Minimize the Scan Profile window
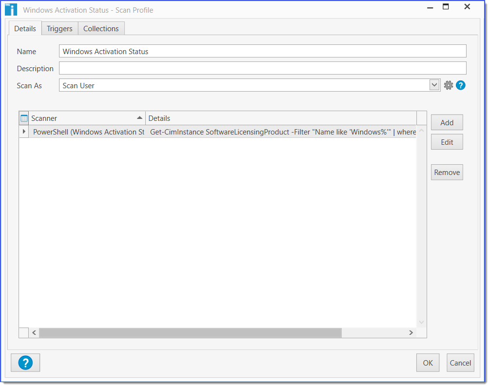Viewport: 490px width, 387px height. point(430,7)
